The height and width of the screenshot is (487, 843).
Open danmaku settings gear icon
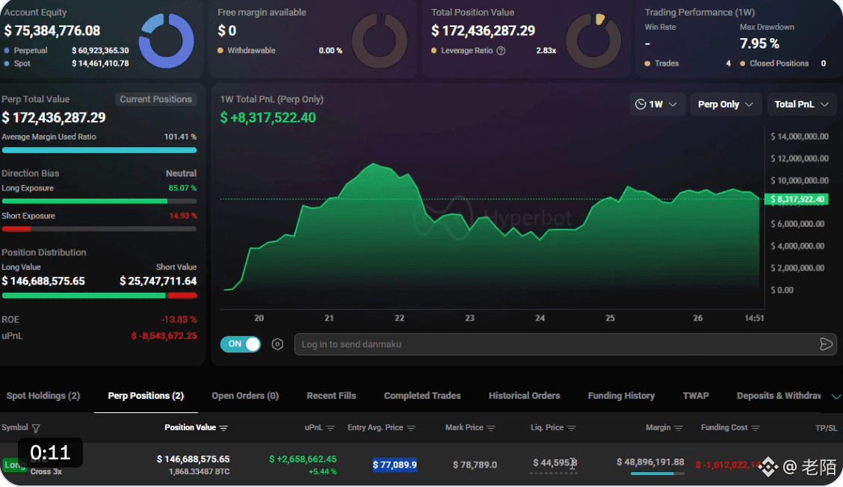(x=277, y=344)
